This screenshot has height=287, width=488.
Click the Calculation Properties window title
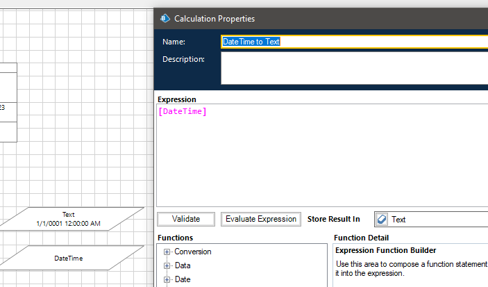[214, 19]
